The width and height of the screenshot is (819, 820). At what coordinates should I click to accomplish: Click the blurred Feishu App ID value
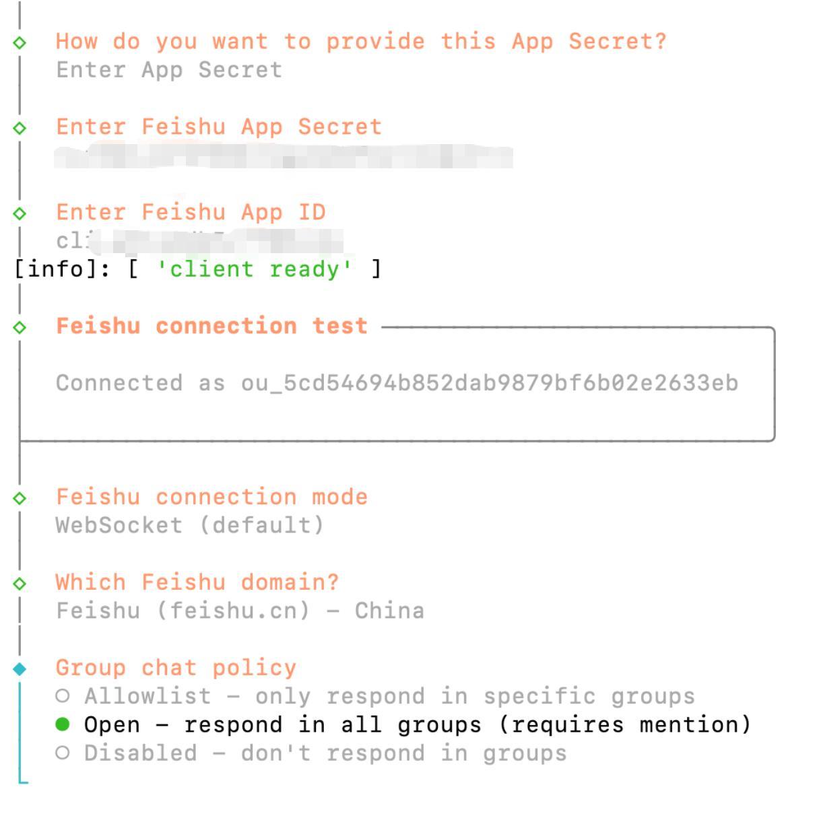pyautogui.click(x=199, y=241)
